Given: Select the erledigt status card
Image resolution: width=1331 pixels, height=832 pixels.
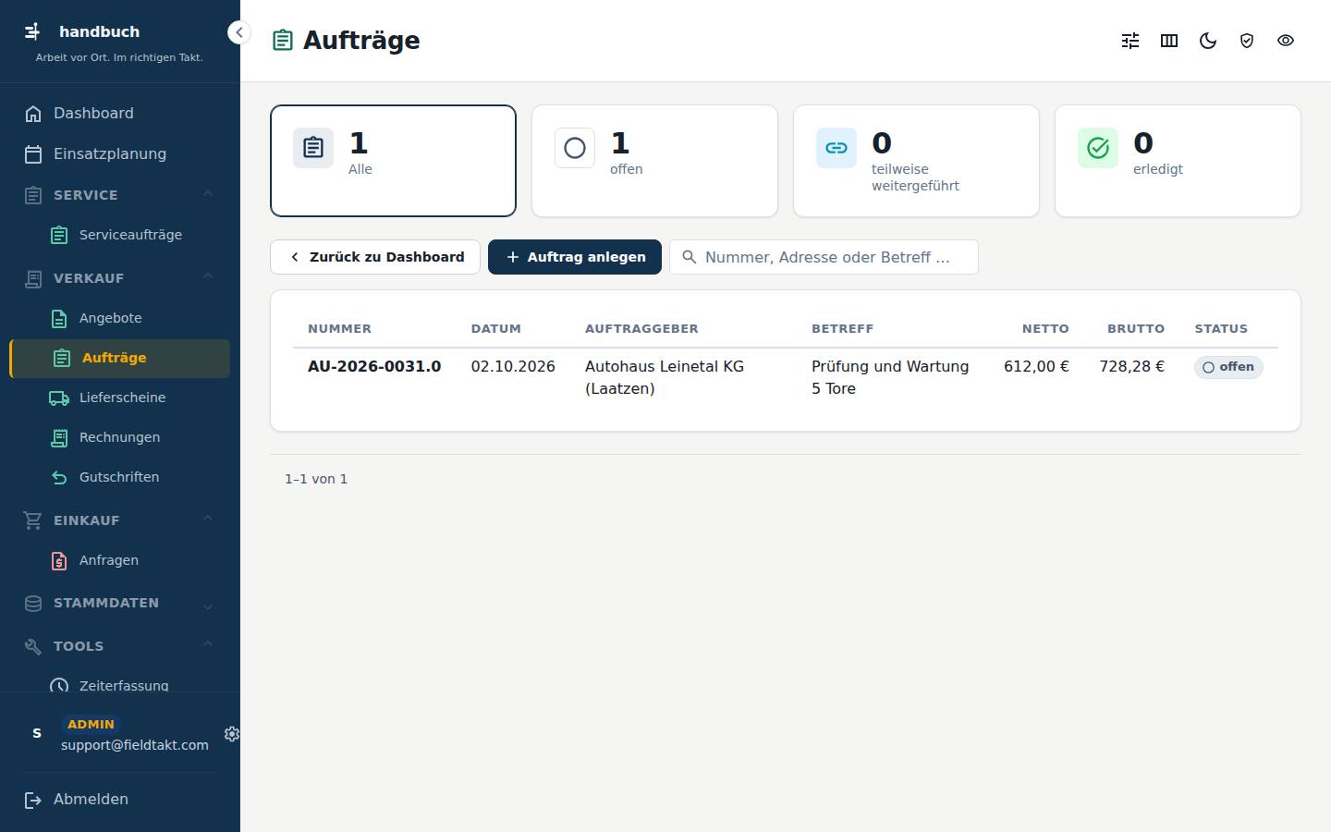Looking at the screenshot, I should 1178,161.
